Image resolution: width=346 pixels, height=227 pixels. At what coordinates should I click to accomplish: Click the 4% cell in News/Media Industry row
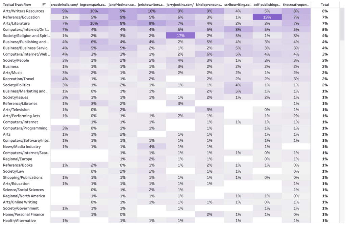(x=152, y=147)
